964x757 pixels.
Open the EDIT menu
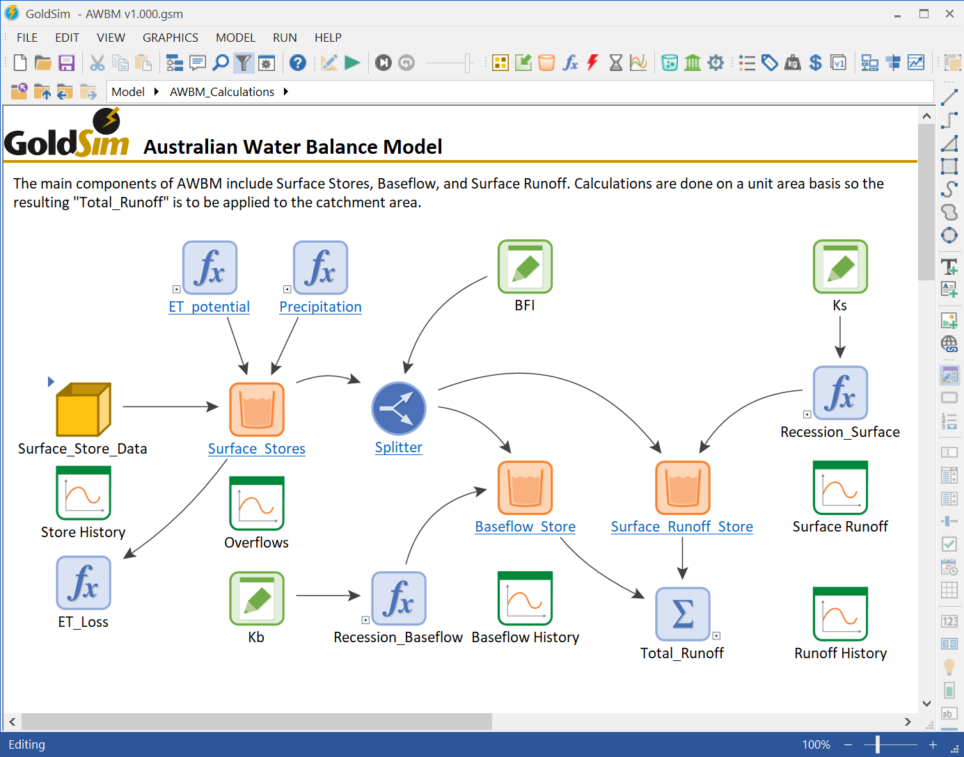(x=67, y=38)
